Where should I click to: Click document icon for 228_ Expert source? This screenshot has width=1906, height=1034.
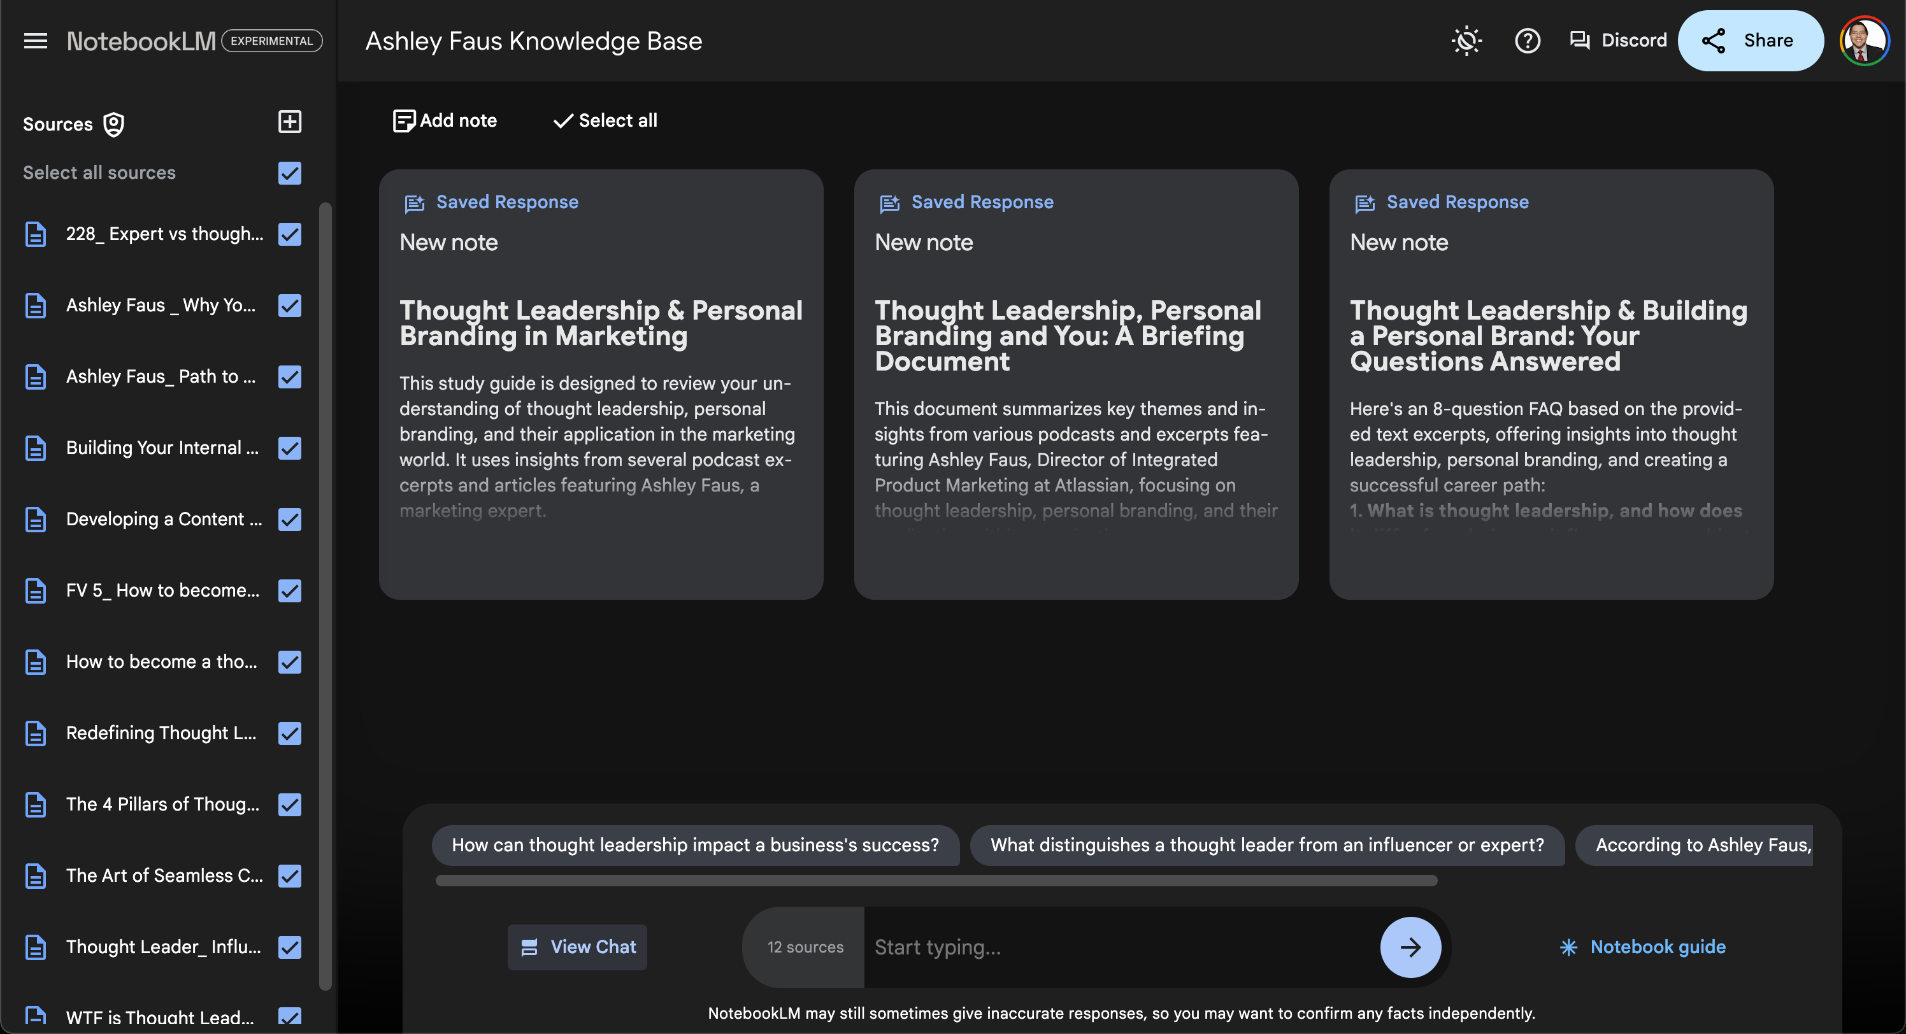tap(36, 234)
